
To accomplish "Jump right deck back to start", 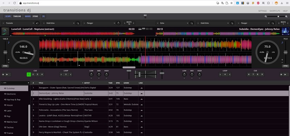I will coord(281,75).
